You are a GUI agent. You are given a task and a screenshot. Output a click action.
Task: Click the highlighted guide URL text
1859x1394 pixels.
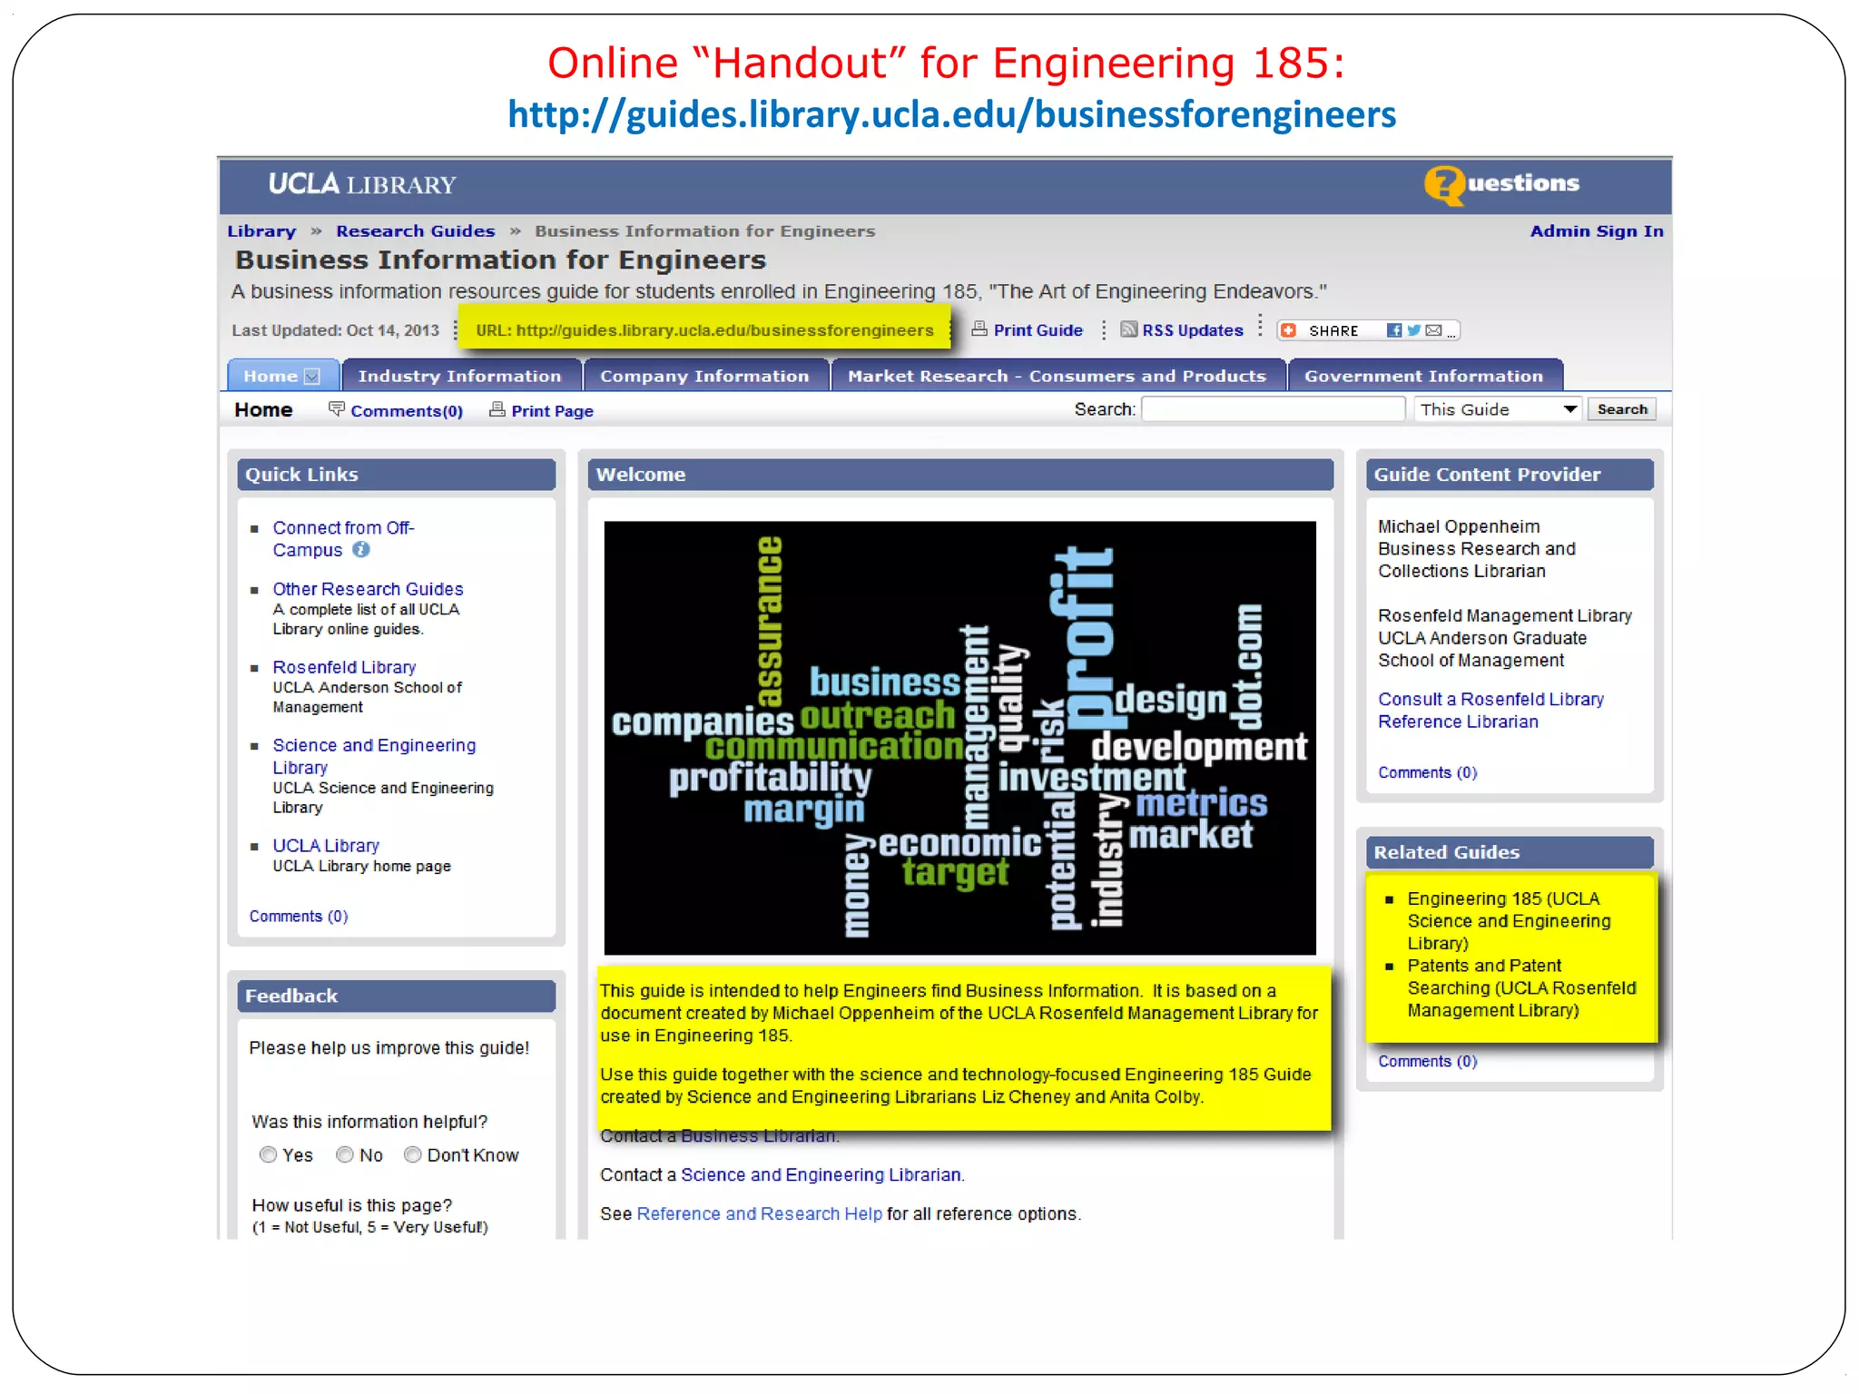704,330
